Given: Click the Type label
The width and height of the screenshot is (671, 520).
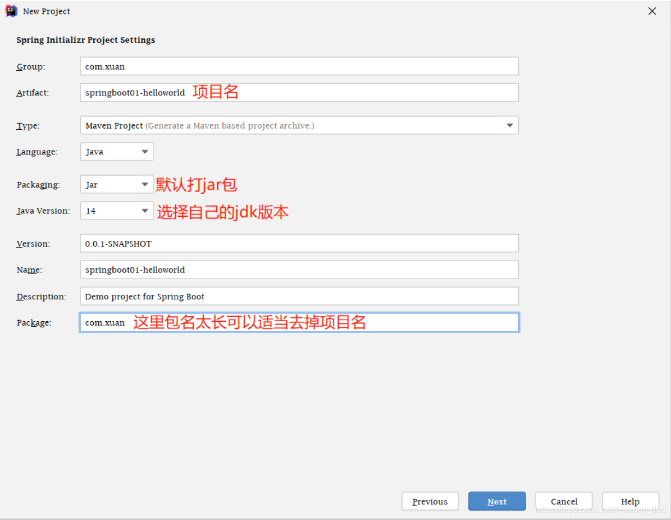Looking at the screenshot, I should (28, 125).
